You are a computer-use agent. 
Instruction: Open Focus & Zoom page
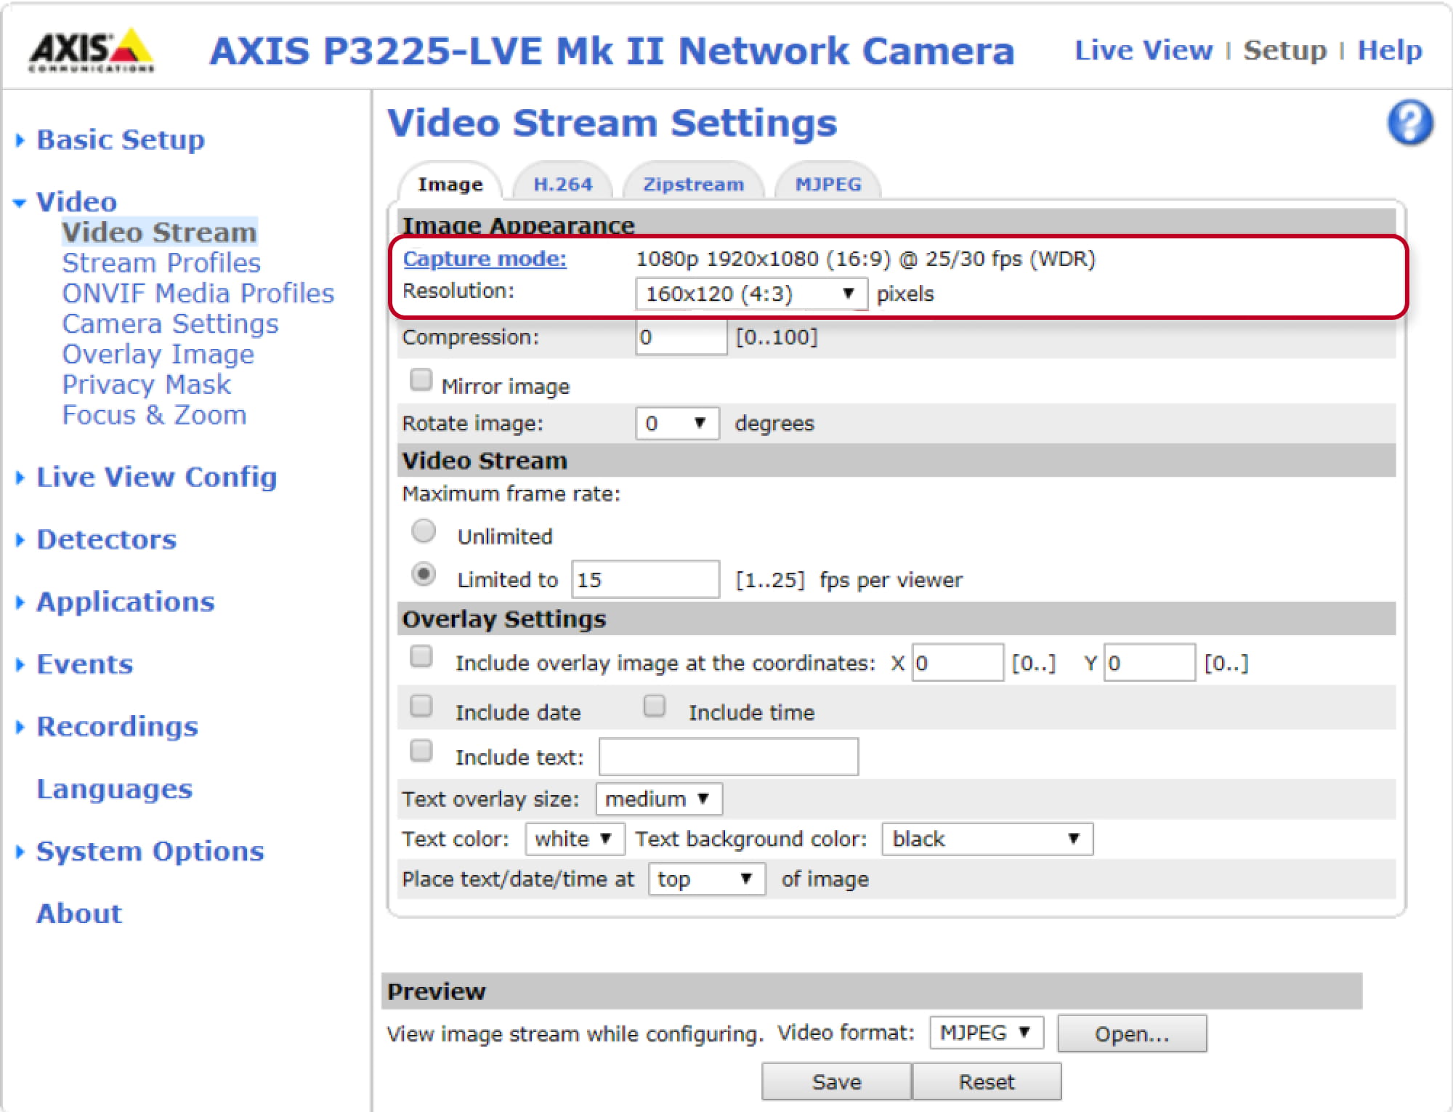(154, 415)
